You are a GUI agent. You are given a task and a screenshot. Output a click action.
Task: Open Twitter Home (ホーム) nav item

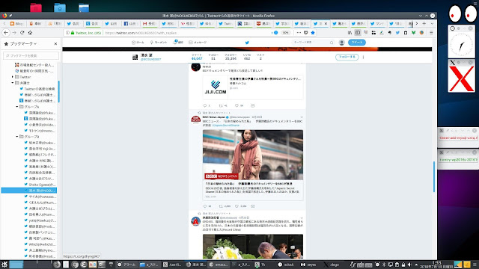[138, 43]
